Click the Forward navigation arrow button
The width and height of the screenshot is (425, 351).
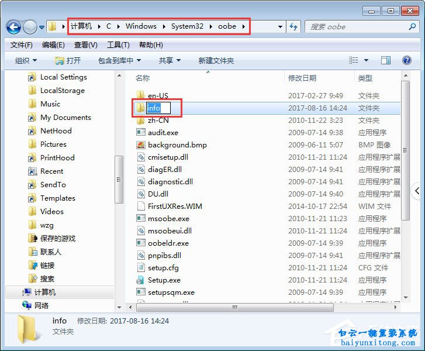coord(30,27)
